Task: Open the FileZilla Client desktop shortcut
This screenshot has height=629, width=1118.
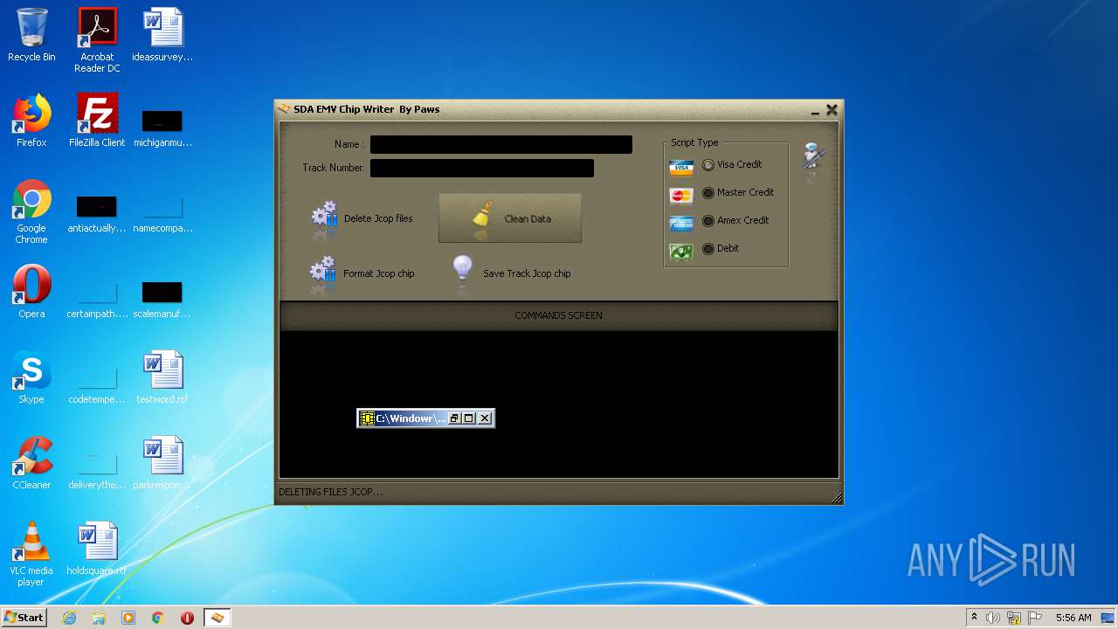Action: [x=97, y=121]
